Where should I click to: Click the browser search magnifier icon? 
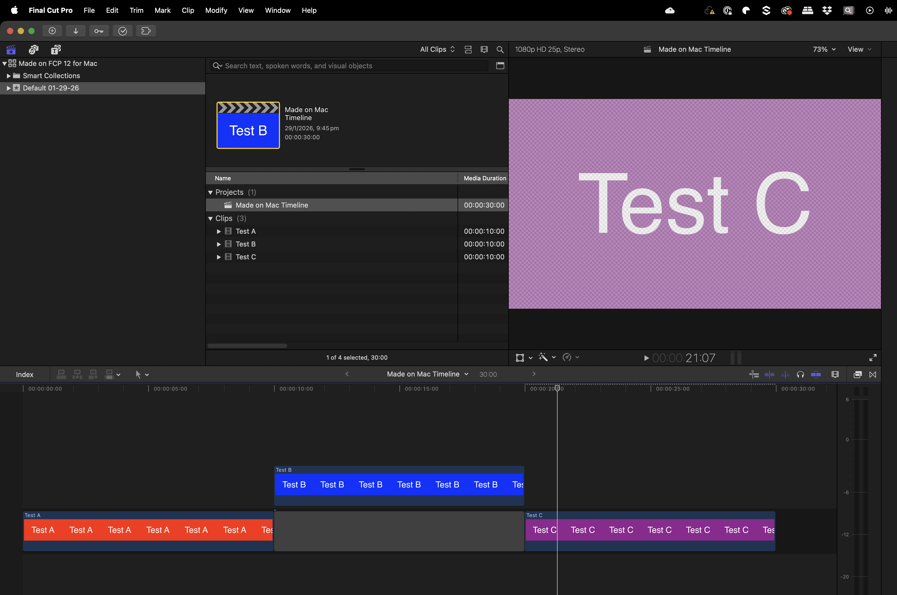[x=500, y=49]
